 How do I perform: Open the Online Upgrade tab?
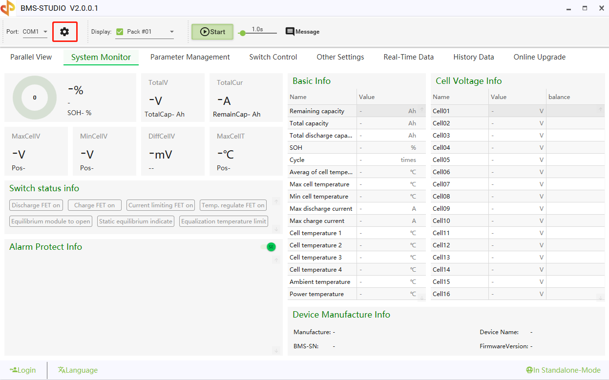pos(539,57)
